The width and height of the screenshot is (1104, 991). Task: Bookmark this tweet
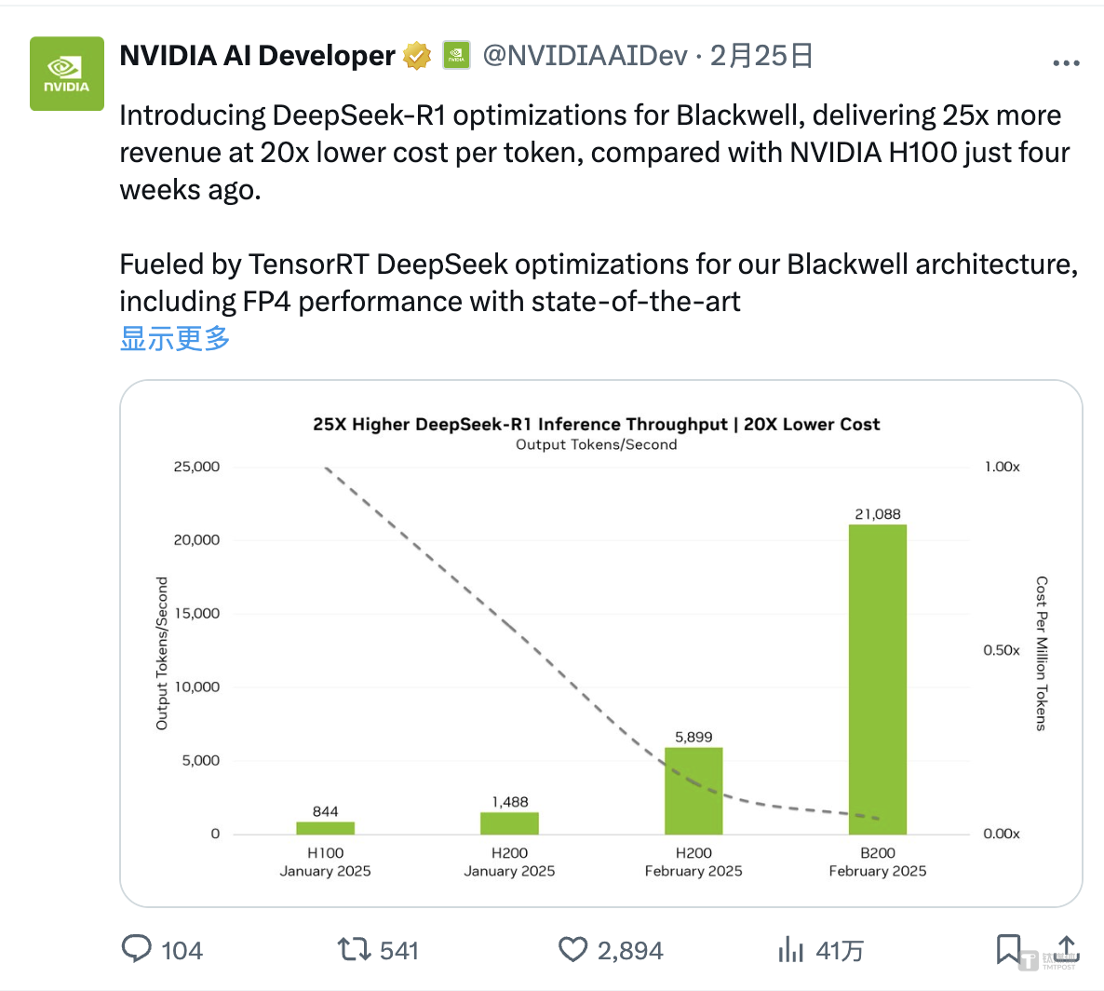point(1008,949)
